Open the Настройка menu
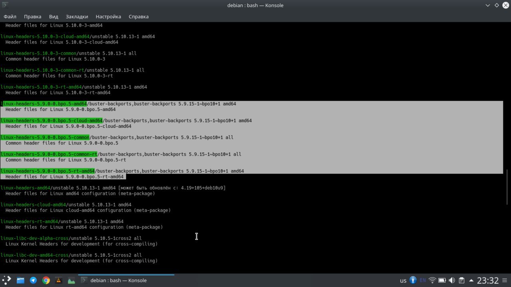Image resolution: width=511 pixels, height=287 pixels. tap(108, 16)
